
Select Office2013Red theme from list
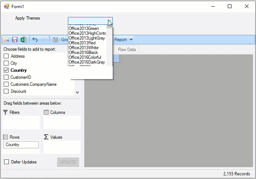[x=82, y=43]
